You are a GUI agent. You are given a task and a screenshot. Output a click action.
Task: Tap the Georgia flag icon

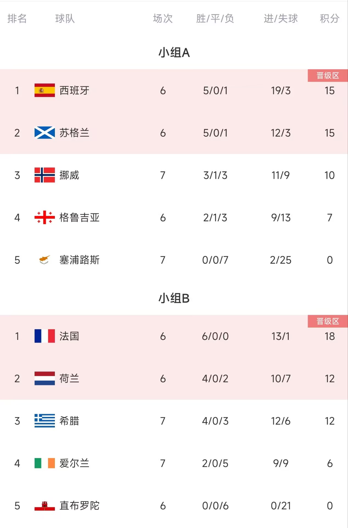click(45, 218)
